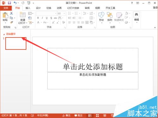
Task: Click the red File button
Action: point(6,8)
